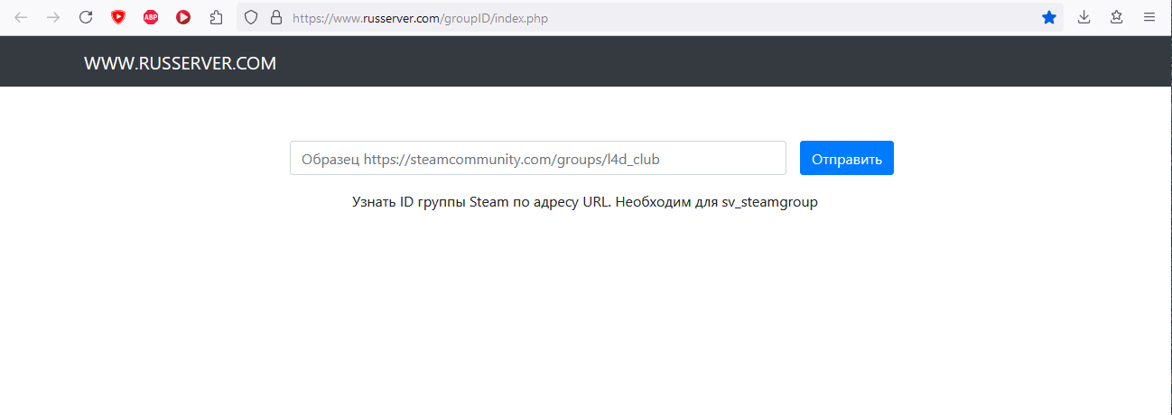The height and width of the screenshot is (415, 1172).
Task: Open the downloads panel
Action: 1084,17
